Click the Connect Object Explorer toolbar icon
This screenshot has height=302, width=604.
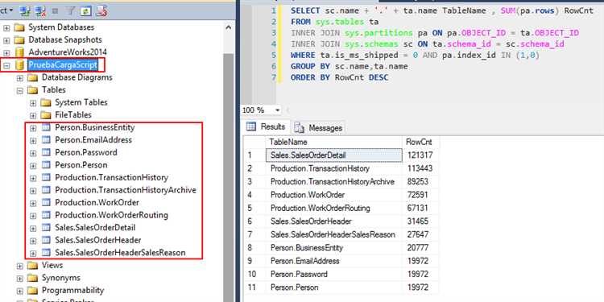point(25,11)
